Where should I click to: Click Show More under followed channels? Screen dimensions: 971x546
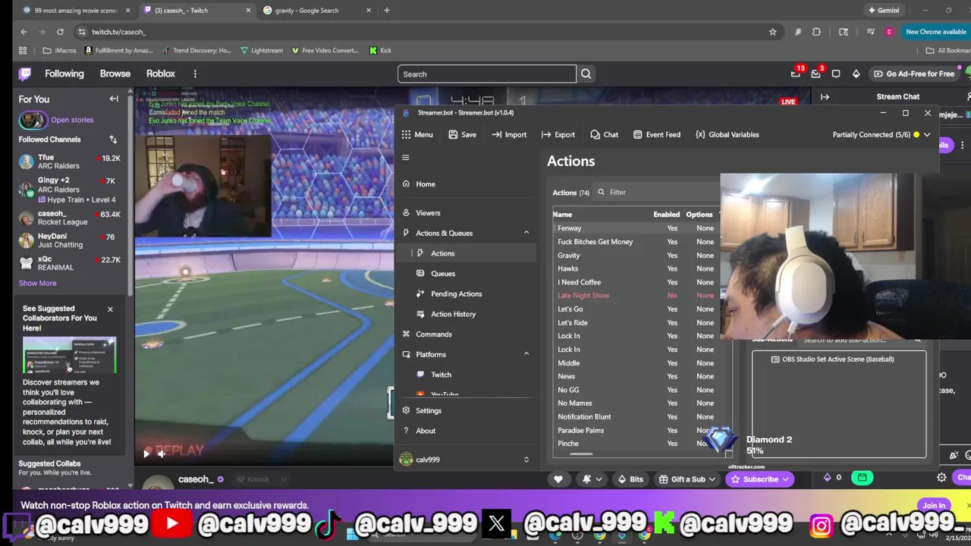coord(37,283)
